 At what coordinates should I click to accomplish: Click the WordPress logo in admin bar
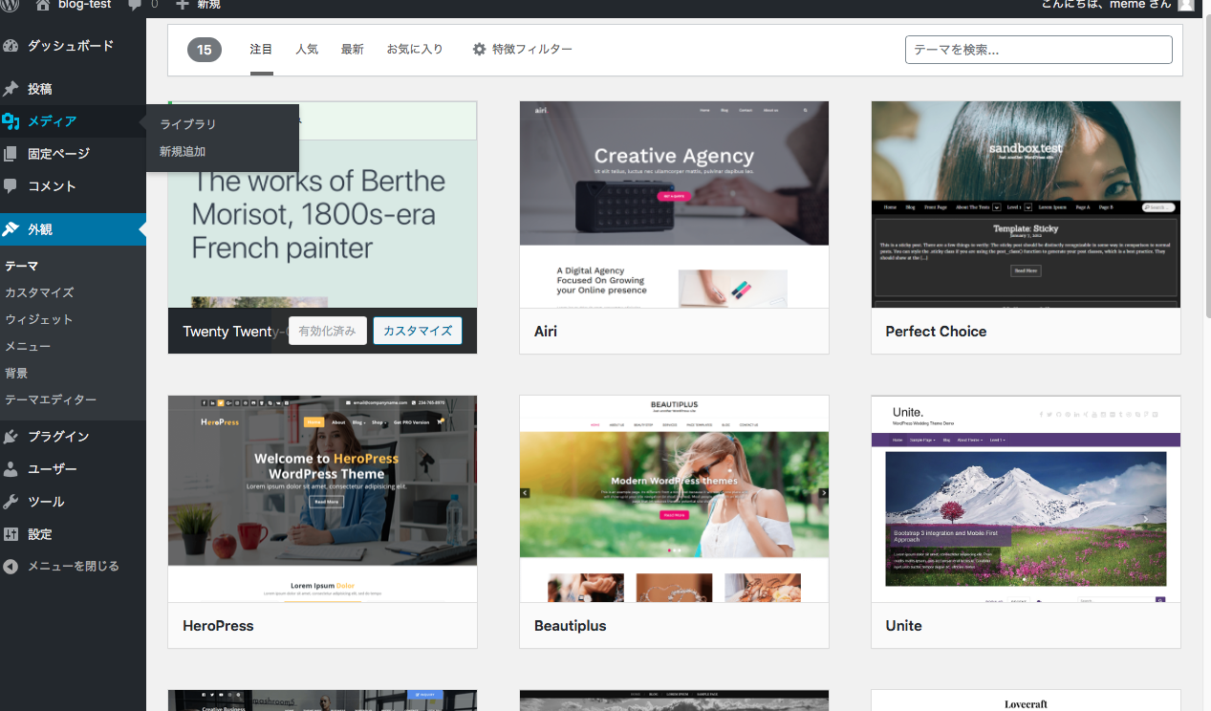click(11, 4)
